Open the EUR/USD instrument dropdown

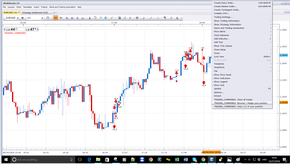pos(18,18)
